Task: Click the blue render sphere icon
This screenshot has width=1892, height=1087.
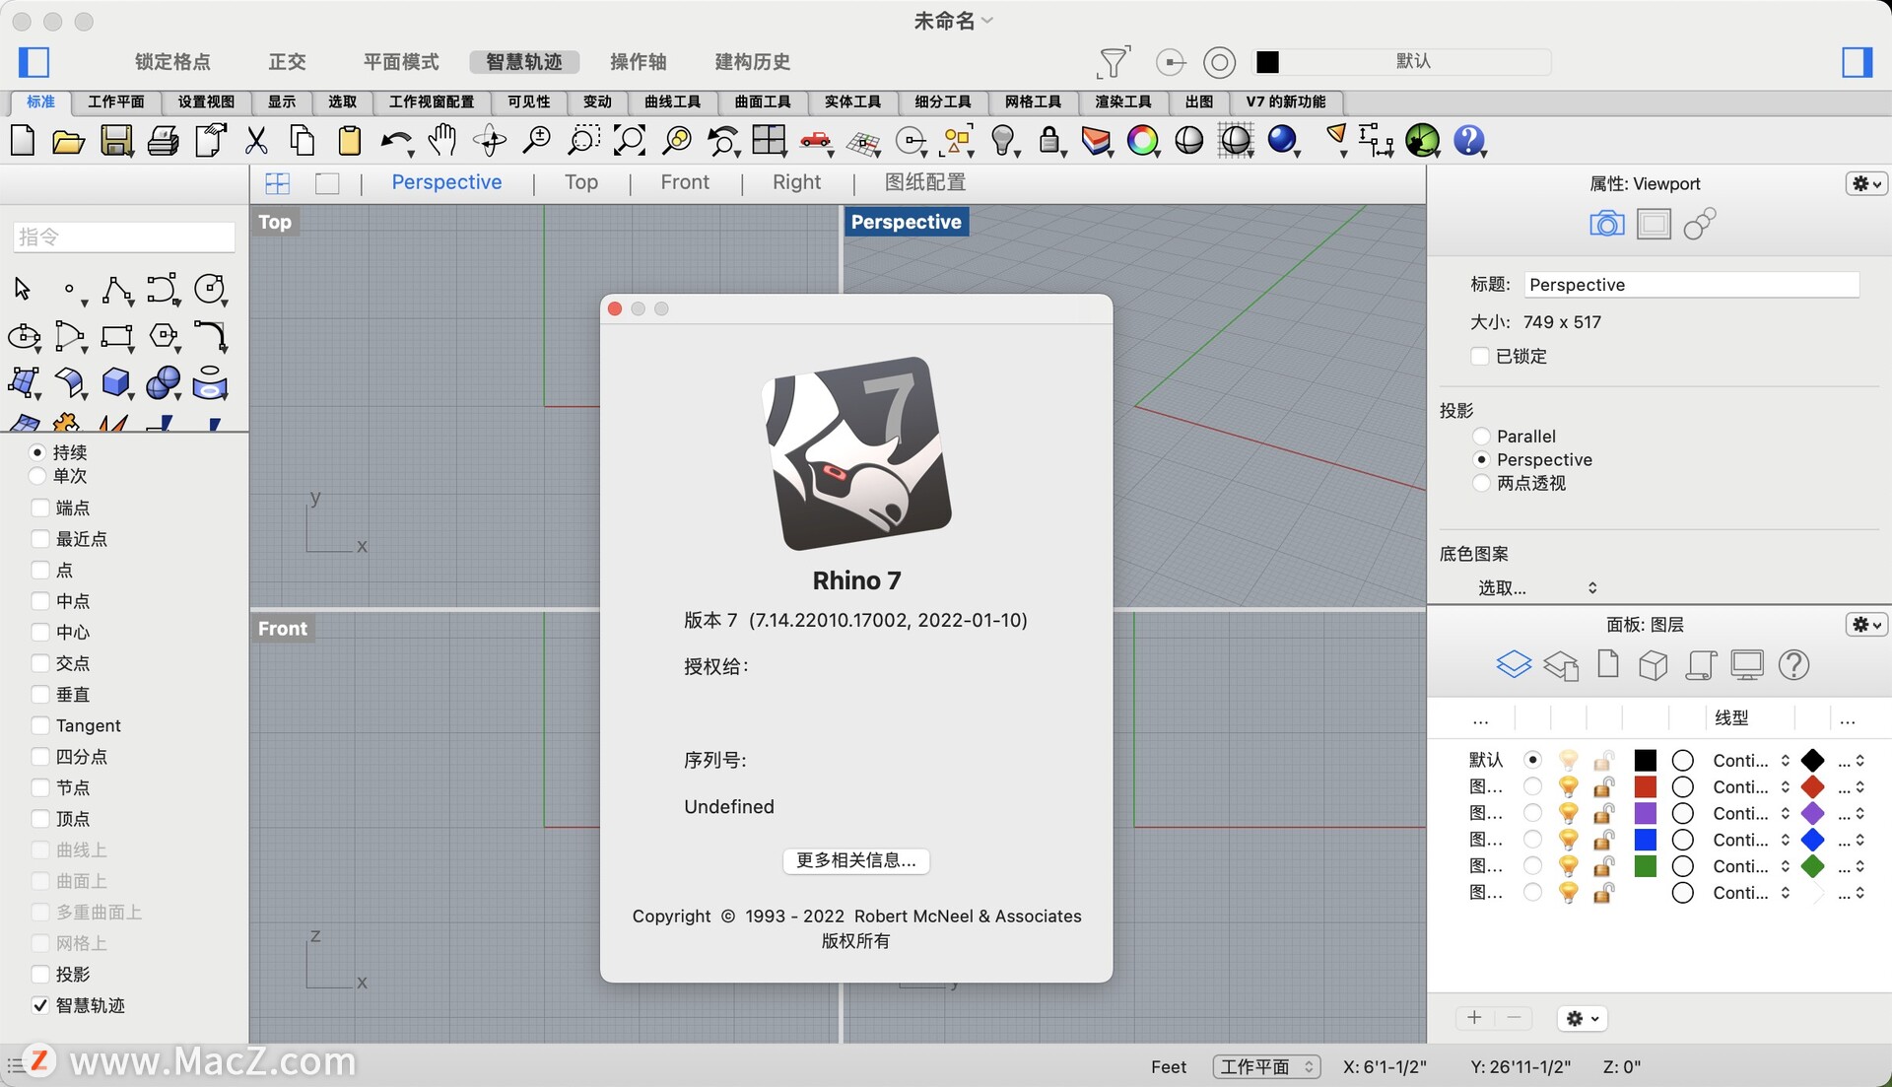Action: pos(1282,141)
